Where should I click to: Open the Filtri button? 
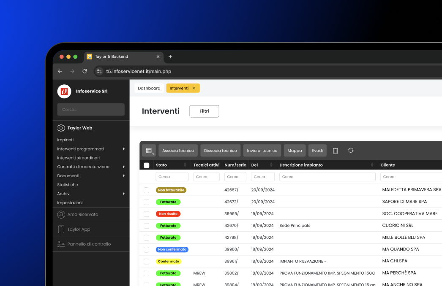click(x=205, y=111)
